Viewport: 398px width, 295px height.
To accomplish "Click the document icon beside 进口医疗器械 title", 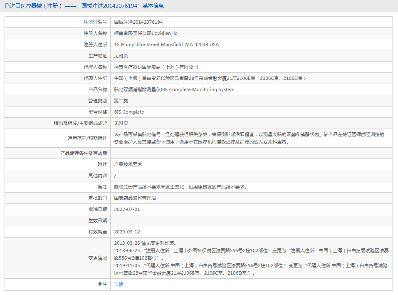I will point(7,6).
